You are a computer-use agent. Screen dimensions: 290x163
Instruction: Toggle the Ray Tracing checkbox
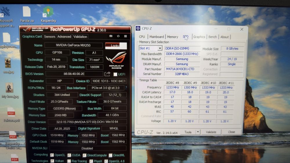[69, 161]
